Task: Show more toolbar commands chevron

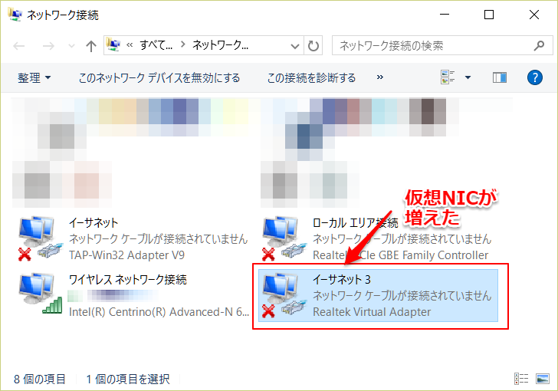Action: click(x=380, y=77)
